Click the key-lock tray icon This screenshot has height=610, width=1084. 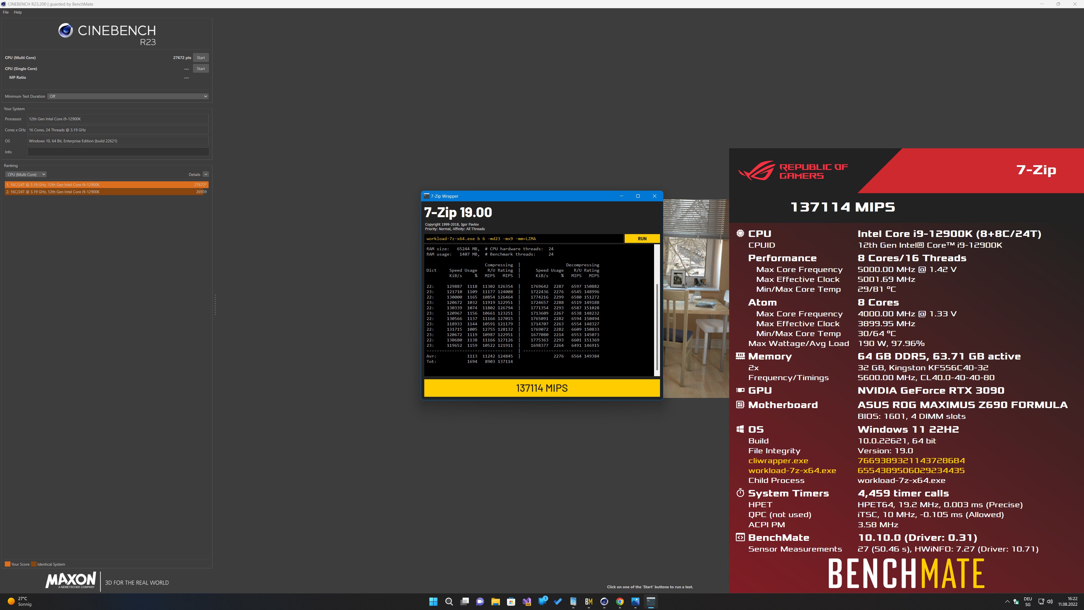tap(1016, 602)
